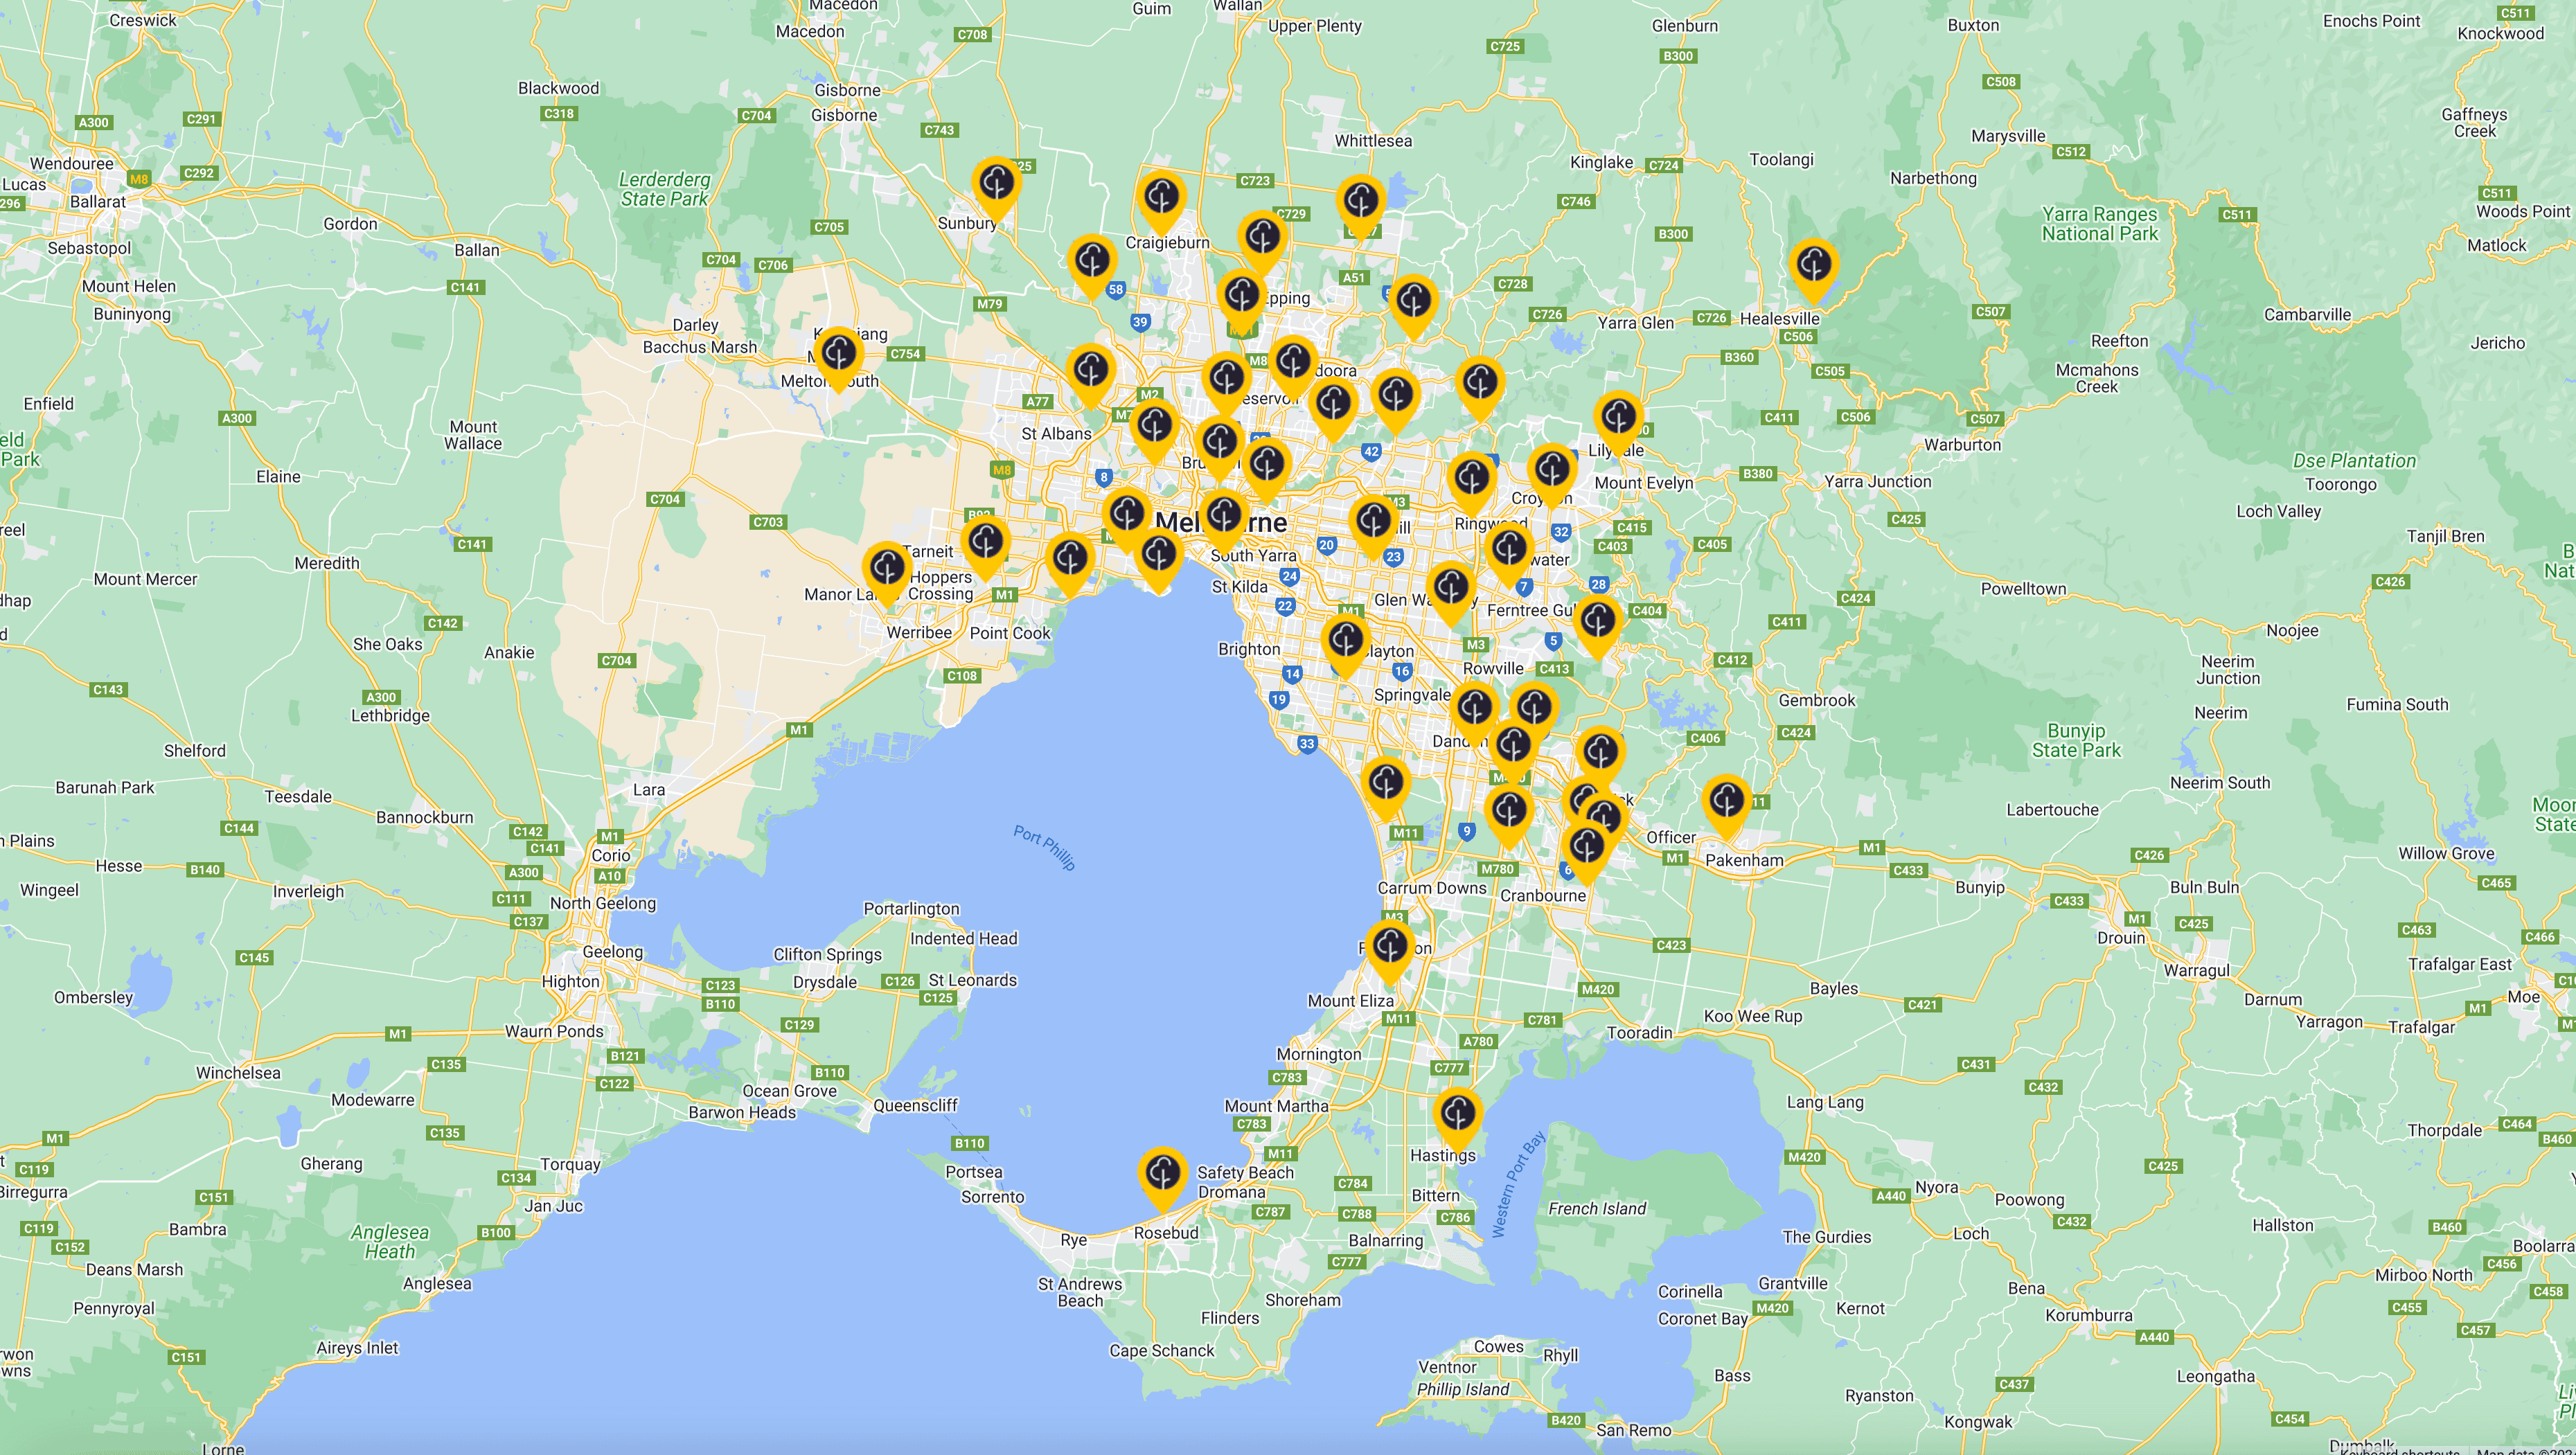
Task: Click the Port Phillip bay label
Action: pyautogui.click(x=1043, y=847)
